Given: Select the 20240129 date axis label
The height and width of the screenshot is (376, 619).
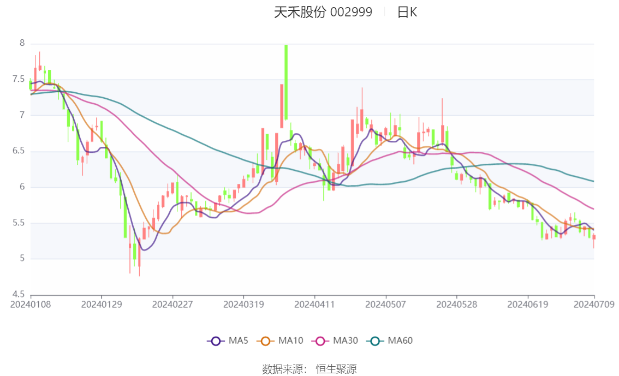Looking at the screenshot, I should coord(102,305).
